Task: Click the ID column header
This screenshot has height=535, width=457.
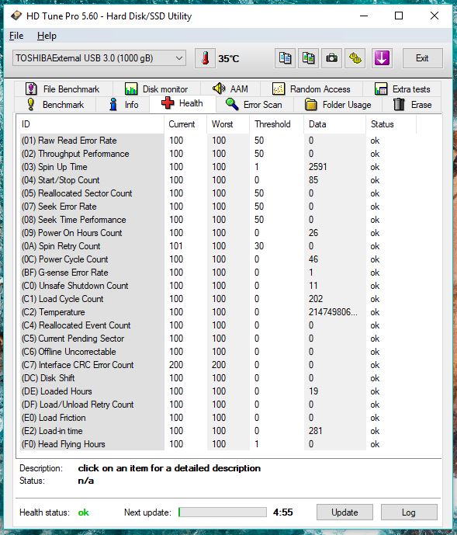Action: pyautogui.click(x=92, y=124)
